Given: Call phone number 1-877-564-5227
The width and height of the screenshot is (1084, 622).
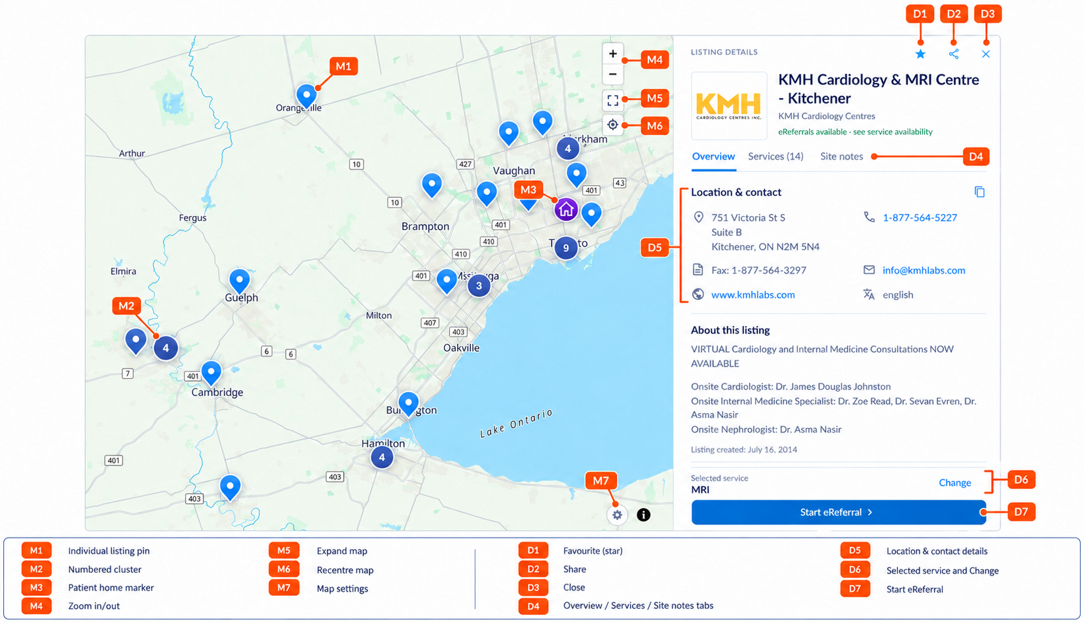Looking at the screenshot, I should (x=920, y=217).
